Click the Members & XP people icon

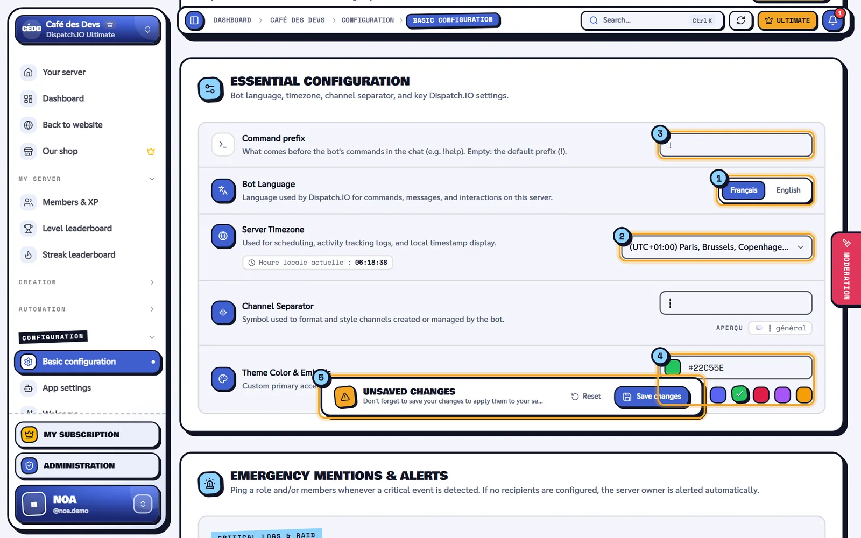point(29,202)
